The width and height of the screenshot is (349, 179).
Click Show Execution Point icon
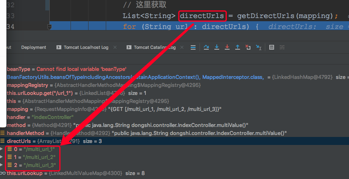pyautogui.click(x=193, y=47)
